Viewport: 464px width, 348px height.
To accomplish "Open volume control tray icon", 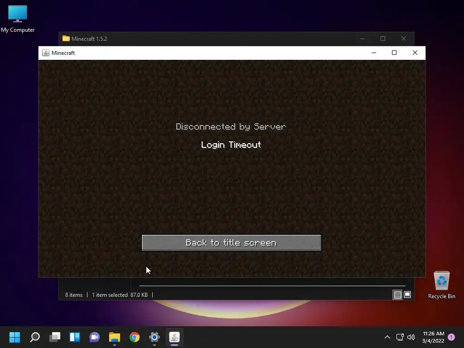I will click(411, 337).
